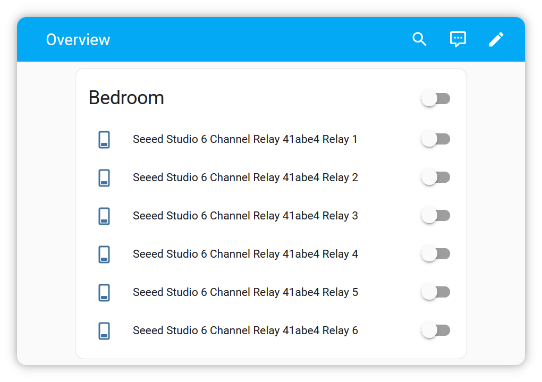The width and height of the screenshot is (542, 382).
Task: Click the Relay 6 device icon
Action: (x=104, y=331)
